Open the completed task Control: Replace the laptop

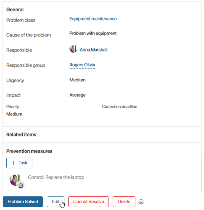click(56, 177)
